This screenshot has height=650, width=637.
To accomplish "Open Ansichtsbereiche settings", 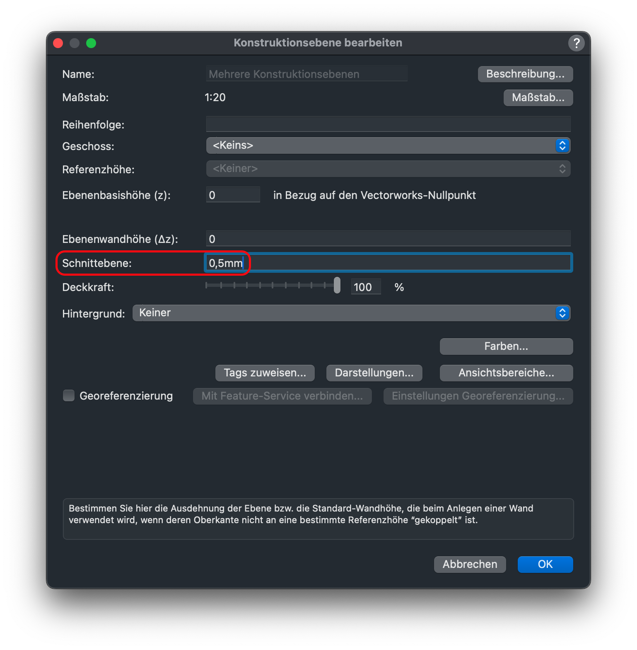I will 506,373.
